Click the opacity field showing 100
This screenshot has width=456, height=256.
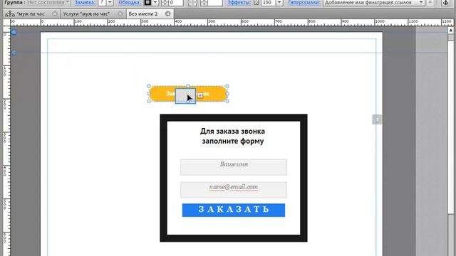point(268,3)
